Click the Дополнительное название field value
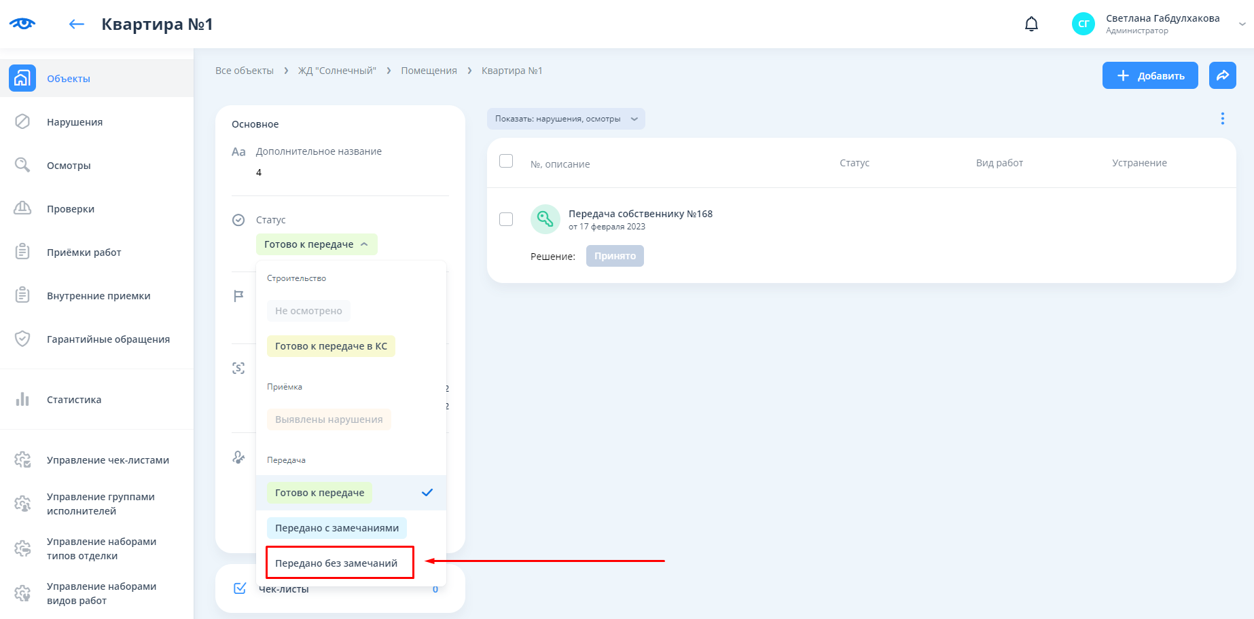 [x=259, y=172]
